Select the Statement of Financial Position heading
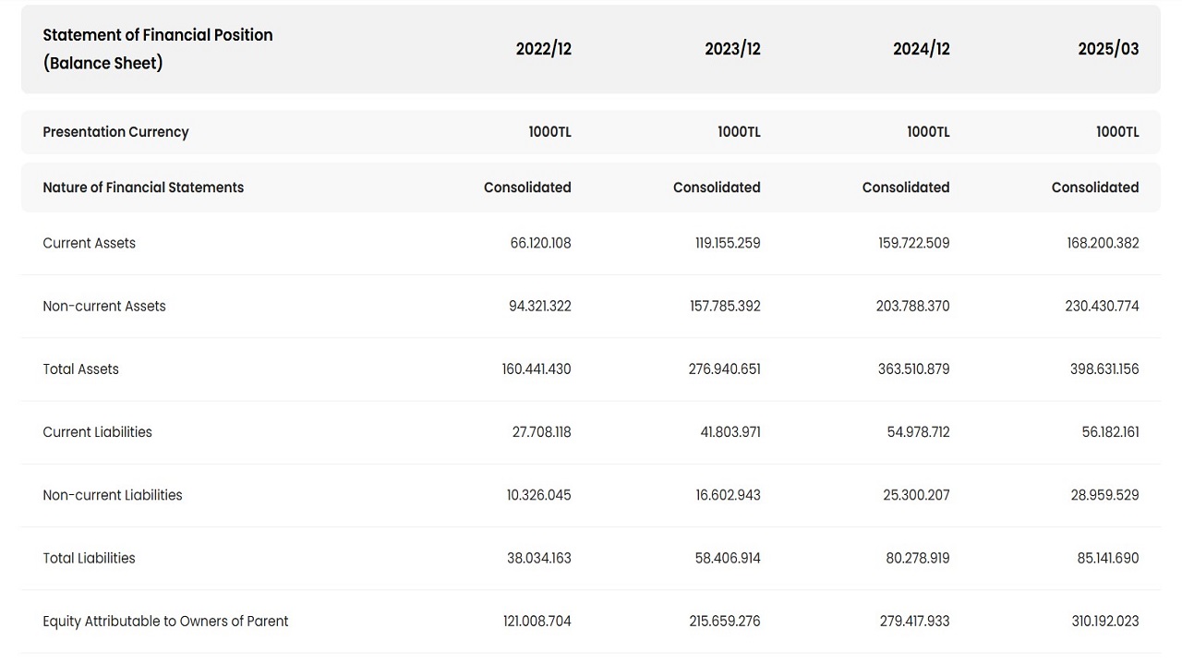This screenshot has height=665, width=1182. [158, 49]
